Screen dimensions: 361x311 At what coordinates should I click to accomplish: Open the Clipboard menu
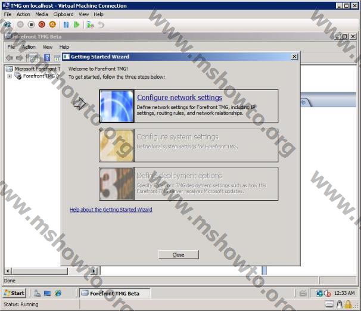tap(63, 14)
